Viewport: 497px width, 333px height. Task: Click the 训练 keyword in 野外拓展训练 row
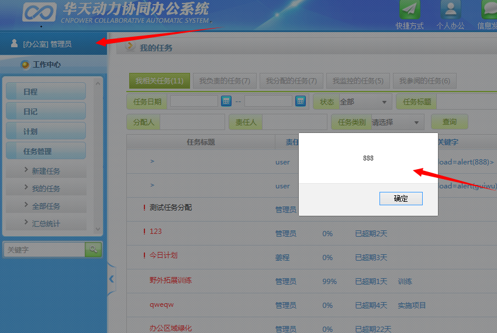(405, 282)
